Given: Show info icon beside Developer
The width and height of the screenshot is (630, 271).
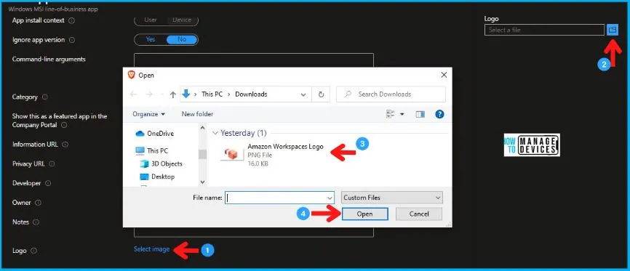Looking at the screenshot, I should [x=48, y=184].
